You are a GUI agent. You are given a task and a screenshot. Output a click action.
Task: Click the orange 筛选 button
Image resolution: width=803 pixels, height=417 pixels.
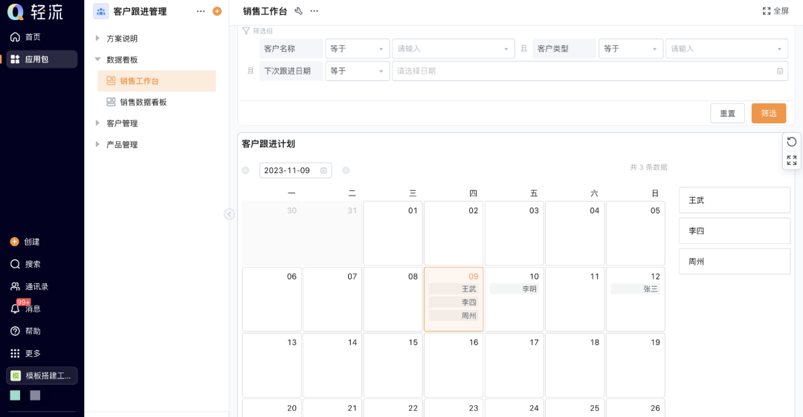click(768, 113)
